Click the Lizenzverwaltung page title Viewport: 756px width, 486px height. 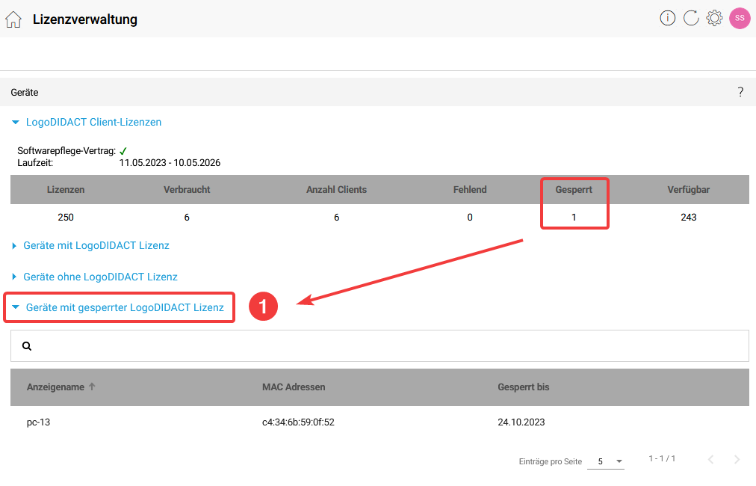(x=85, y=19)
